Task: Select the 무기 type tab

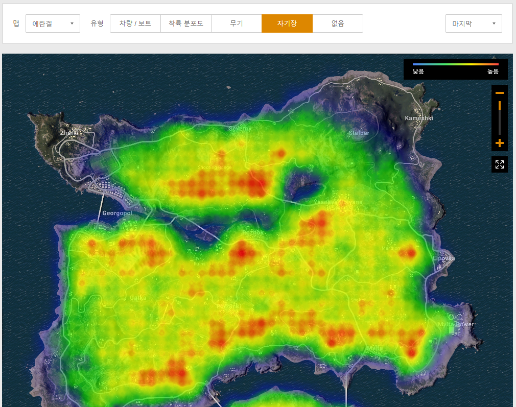Action: [x=236, y=23]
